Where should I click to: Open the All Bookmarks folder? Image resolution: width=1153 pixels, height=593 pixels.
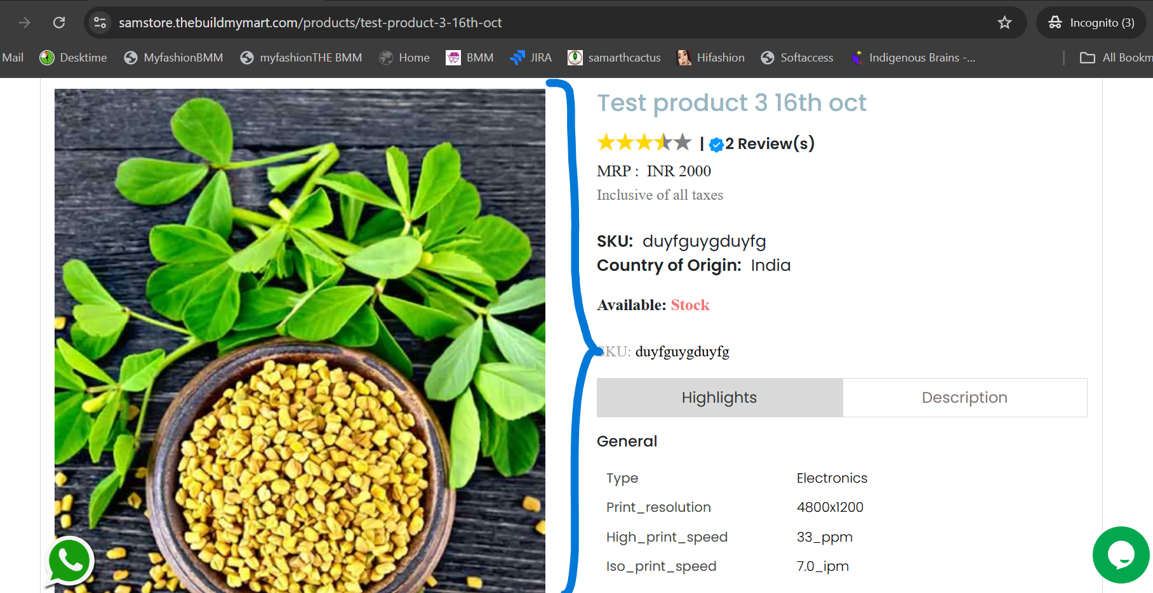1116,58
